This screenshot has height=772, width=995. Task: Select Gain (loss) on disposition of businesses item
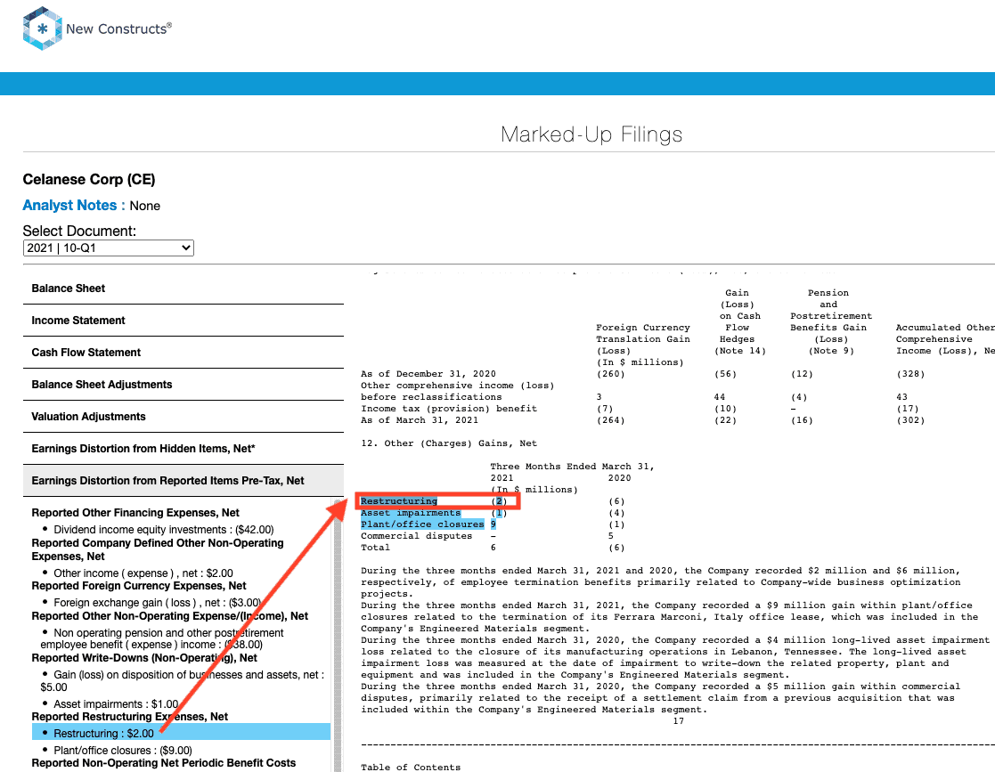click(182, 680)
